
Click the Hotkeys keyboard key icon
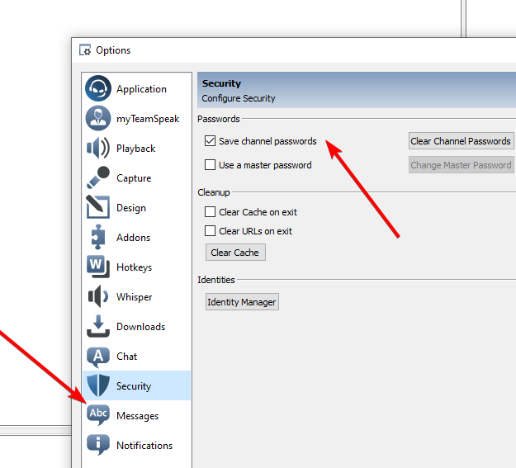(x=98, y=267)
